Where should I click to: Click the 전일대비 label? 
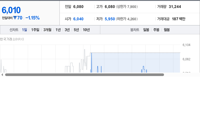[x=7, y=18]
